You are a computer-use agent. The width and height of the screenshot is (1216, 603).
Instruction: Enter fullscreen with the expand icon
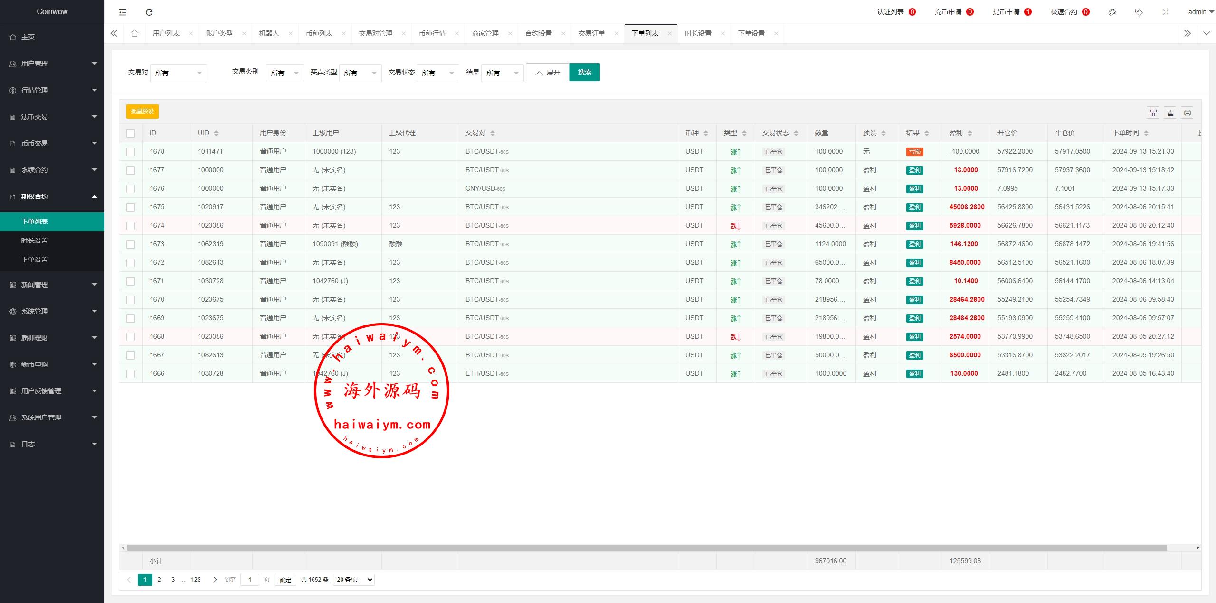(x=1165, y=12)
